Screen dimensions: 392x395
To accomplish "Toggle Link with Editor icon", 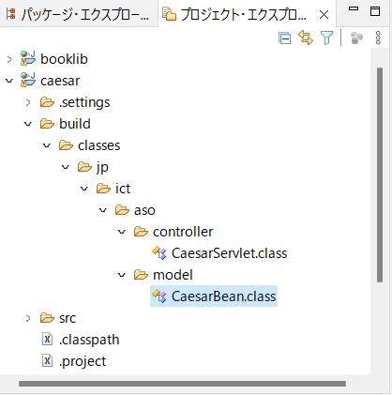I will [306, 38].
